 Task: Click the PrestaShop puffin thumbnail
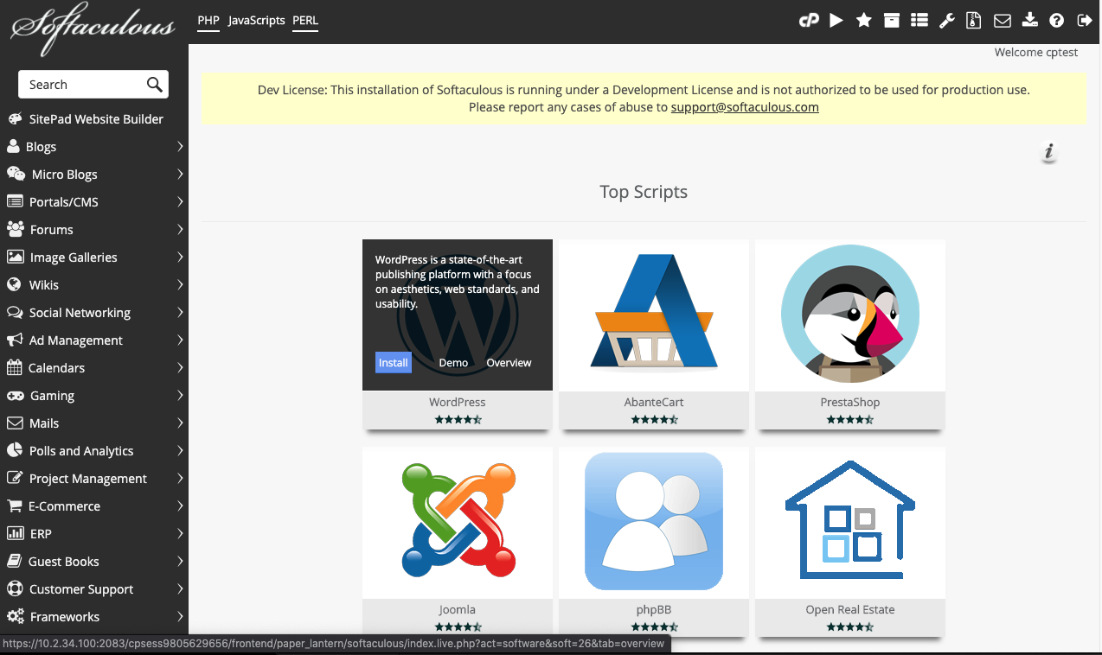point(849,315)
